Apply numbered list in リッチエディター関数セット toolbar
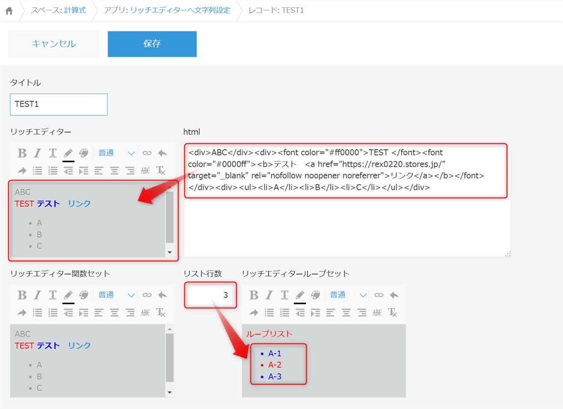 pyautogui.click(x=53, y=313)
